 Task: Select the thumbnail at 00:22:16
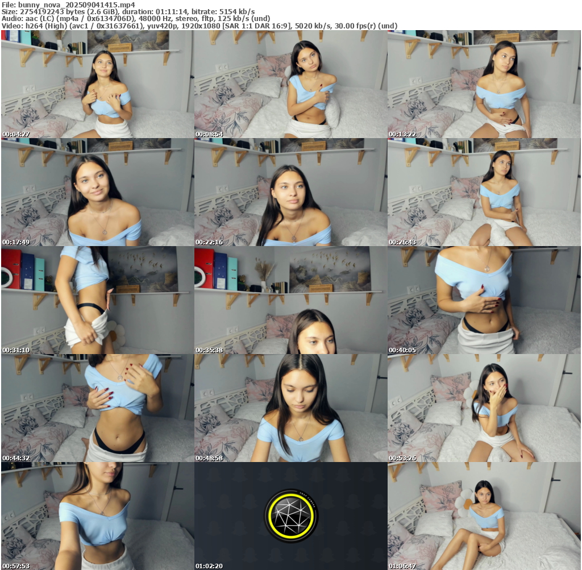pyautogui.click(x=290, y=192)
